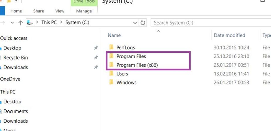Viewport: 271px width, 131px height.
Task: Open recent locations dropdown arrow
Action: point(12,23)
